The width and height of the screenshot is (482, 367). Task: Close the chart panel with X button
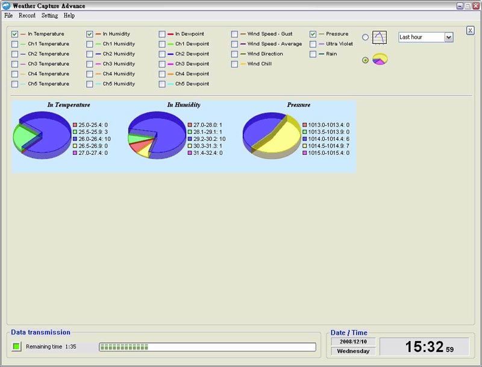click(x=470, y=30)
